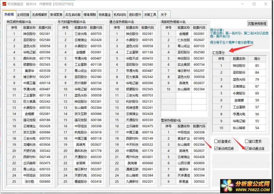Viewport: 274px width, 194px height.
Task: Switch to the 机构动向 tab
Action: pos(120,15)
